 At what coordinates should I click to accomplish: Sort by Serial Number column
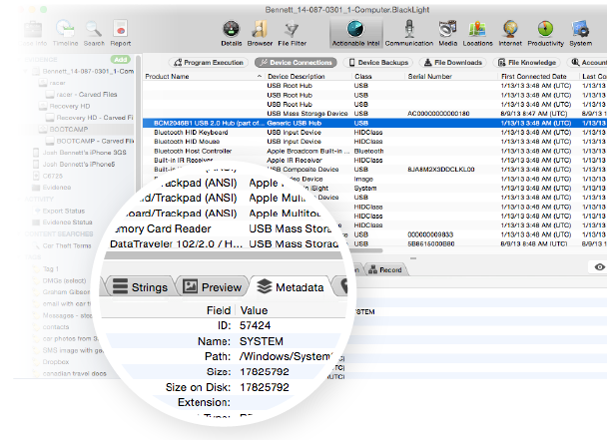pos(451,76)
